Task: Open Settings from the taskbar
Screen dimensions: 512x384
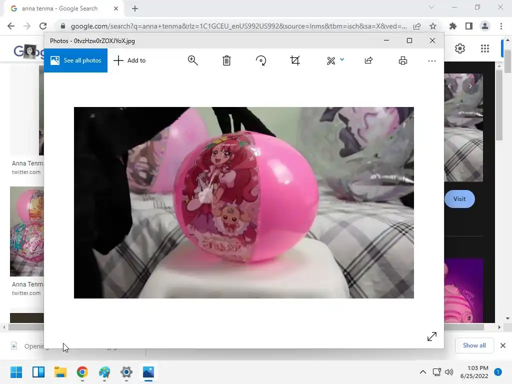Action: pos(126,372)
